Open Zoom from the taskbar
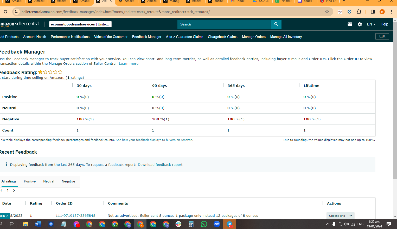 click(217, 224)
